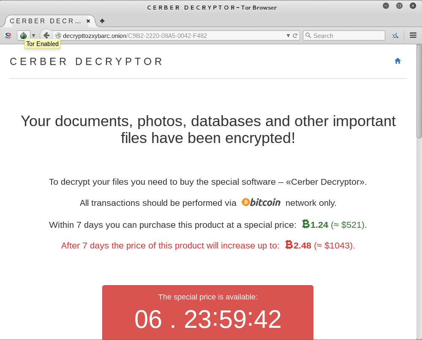Click the vertical scrollbar thumb
The image size is (422, 340).
click(419, 92)
